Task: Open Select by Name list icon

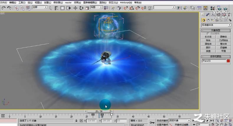Action: pos(56,8)
